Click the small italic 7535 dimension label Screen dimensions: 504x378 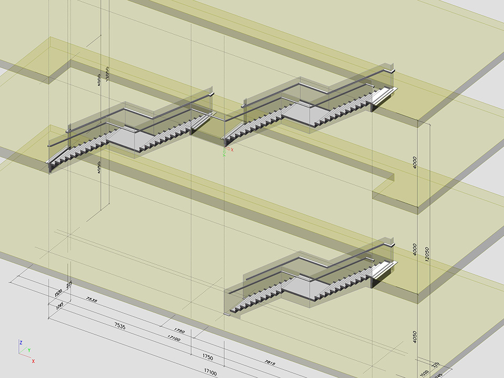click(91, 300)
